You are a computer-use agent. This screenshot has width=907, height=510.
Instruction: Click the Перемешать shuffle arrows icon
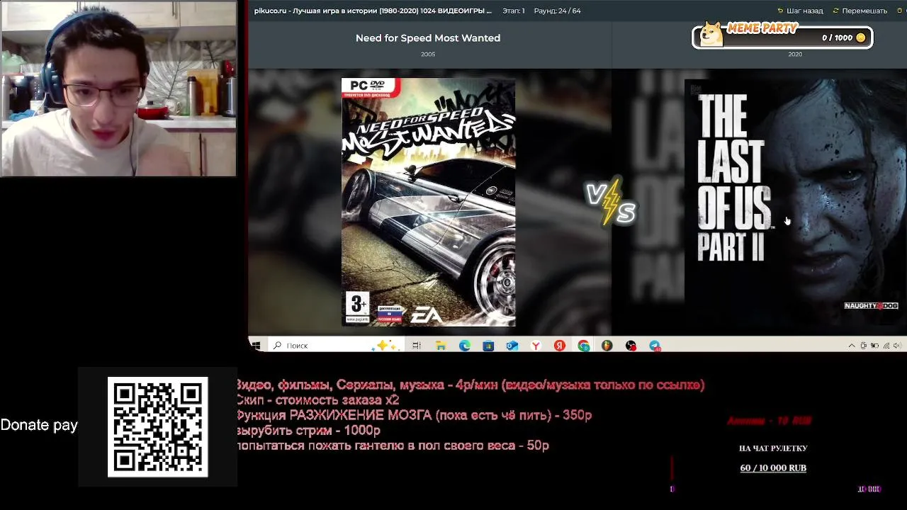[836, 11]
